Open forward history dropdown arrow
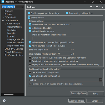This screenshot has height=105, width=105. (100, 7)
